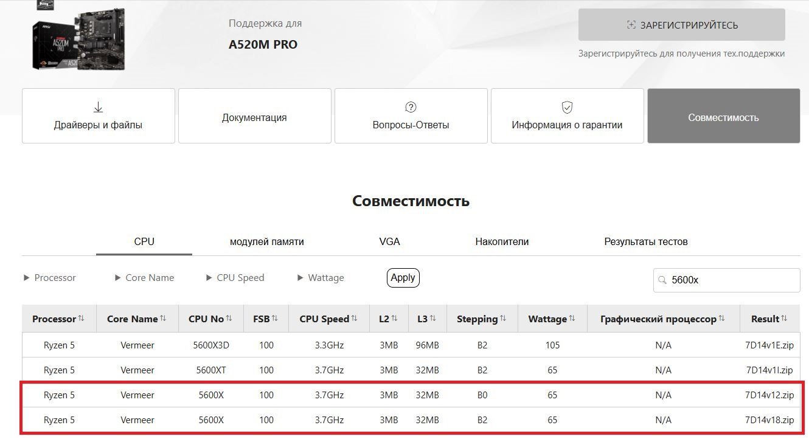This screenshot has height=439, width=809.
Task: Click the Stepping column header label
Action: [477, 319]
